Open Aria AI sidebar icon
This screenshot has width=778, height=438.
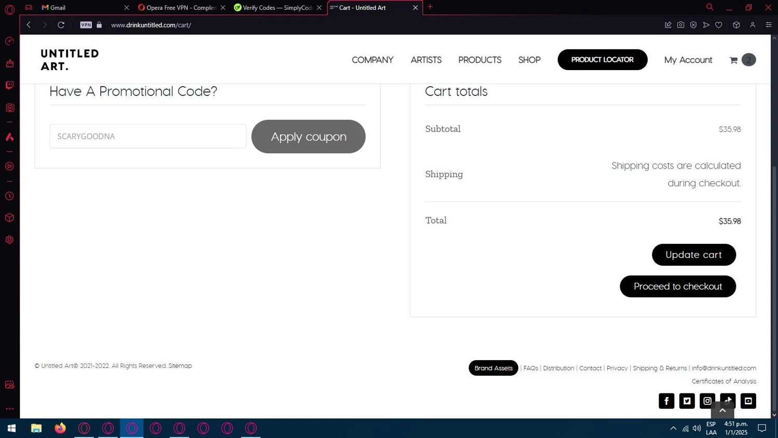click(9, 137)
